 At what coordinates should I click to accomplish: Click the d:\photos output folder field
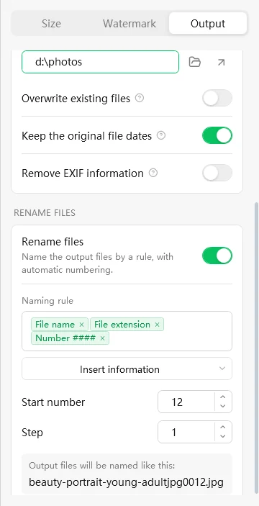pos(100,62)
